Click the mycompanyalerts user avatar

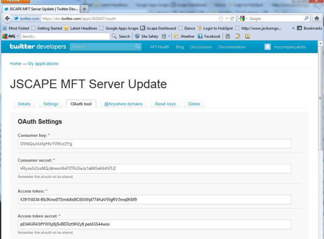[x=267, y=47]
